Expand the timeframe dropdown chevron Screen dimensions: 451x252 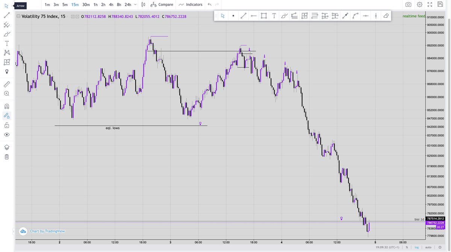[x=135, y=5]
